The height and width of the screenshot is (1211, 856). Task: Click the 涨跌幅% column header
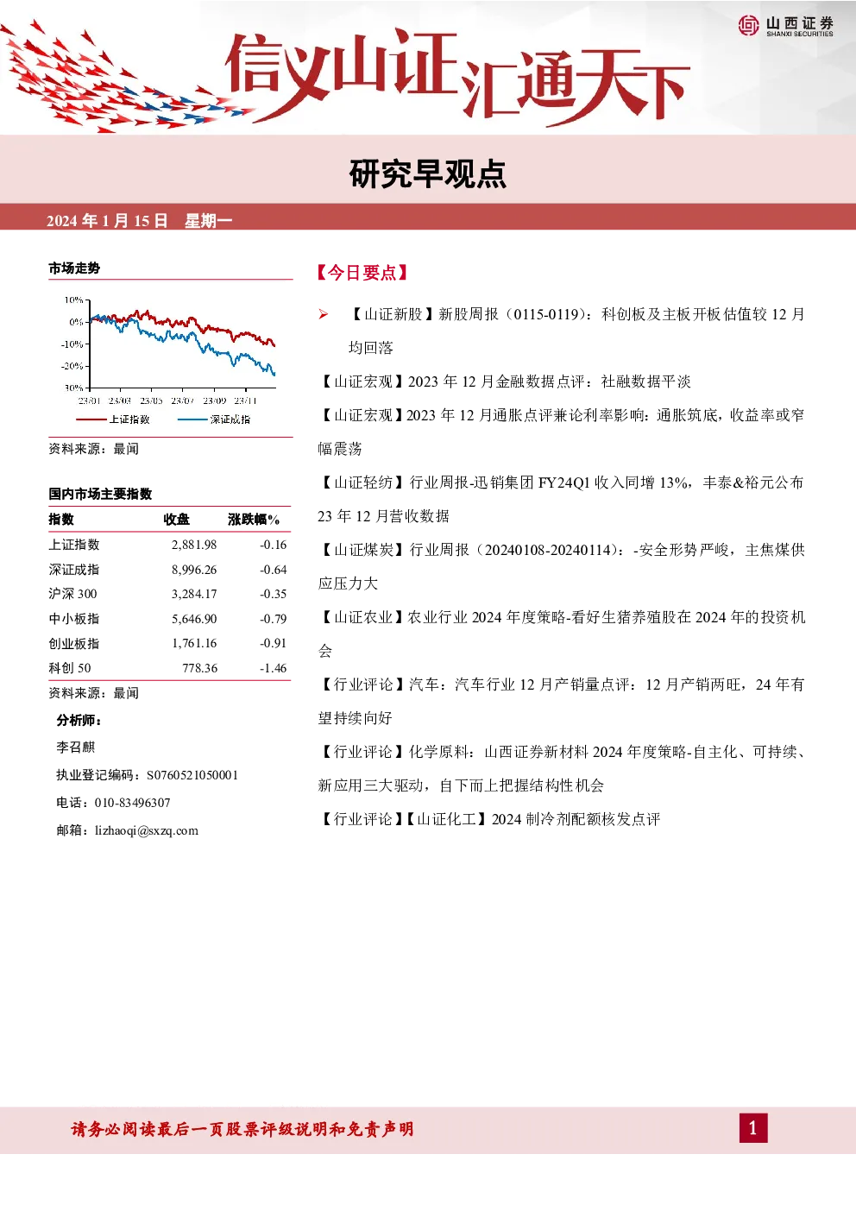pos(254,519)
